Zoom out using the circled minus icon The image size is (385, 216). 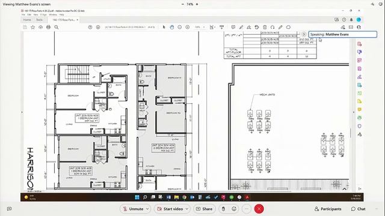[x=180, y=27]
